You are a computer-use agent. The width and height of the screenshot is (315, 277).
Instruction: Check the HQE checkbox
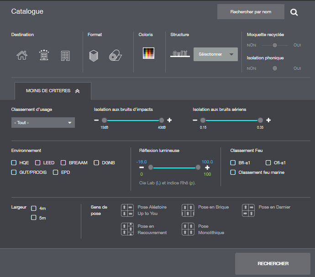click(x=14, y=163)
